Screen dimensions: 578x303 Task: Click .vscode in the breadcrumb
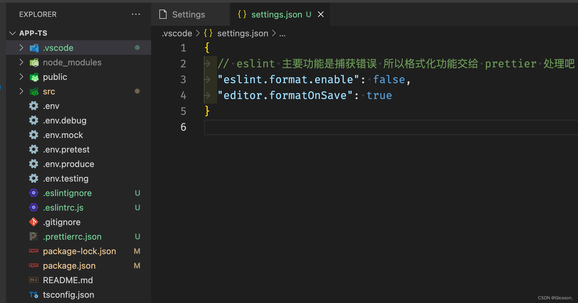coord(177,33)
